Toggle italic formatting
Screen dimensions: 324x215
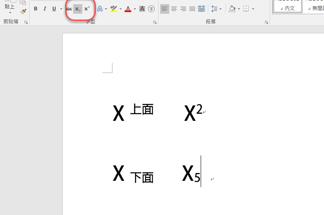45,9
